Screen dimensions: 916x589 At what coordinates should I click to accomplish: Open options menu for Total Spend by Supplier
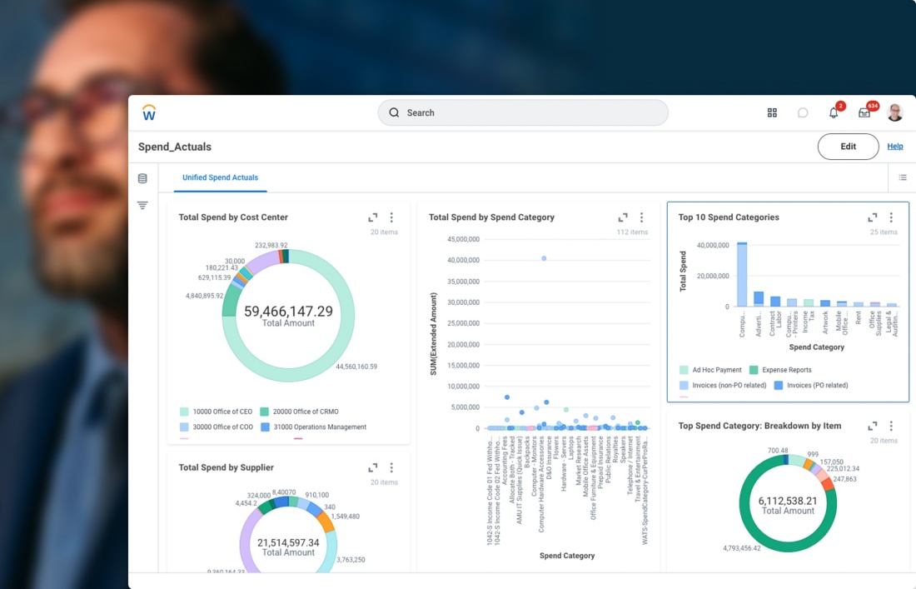391,467
